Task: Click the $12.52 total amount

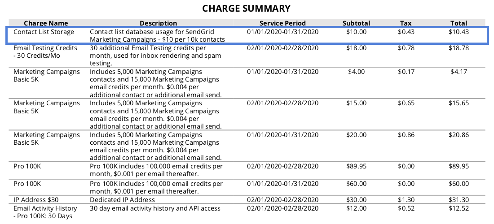Action: pyautogui.click(x=459, y=208)
